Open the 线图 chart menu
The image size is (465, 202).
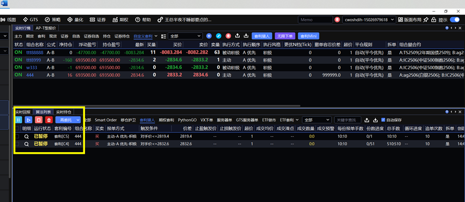8,20
